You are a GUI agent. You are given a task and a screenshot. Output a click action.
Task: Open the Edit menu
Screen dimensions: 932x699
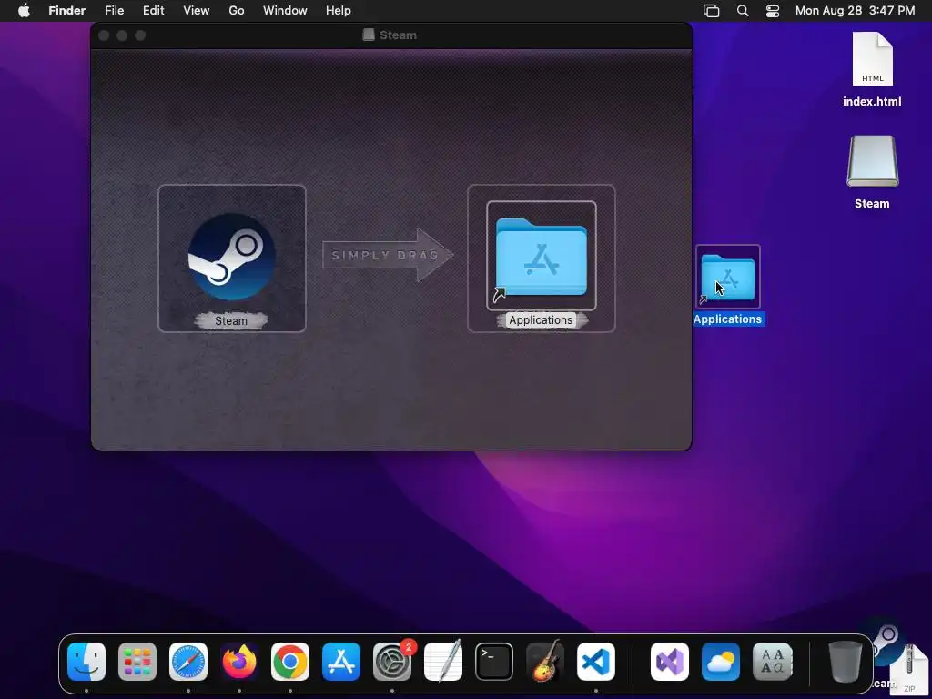click(153, 11)
